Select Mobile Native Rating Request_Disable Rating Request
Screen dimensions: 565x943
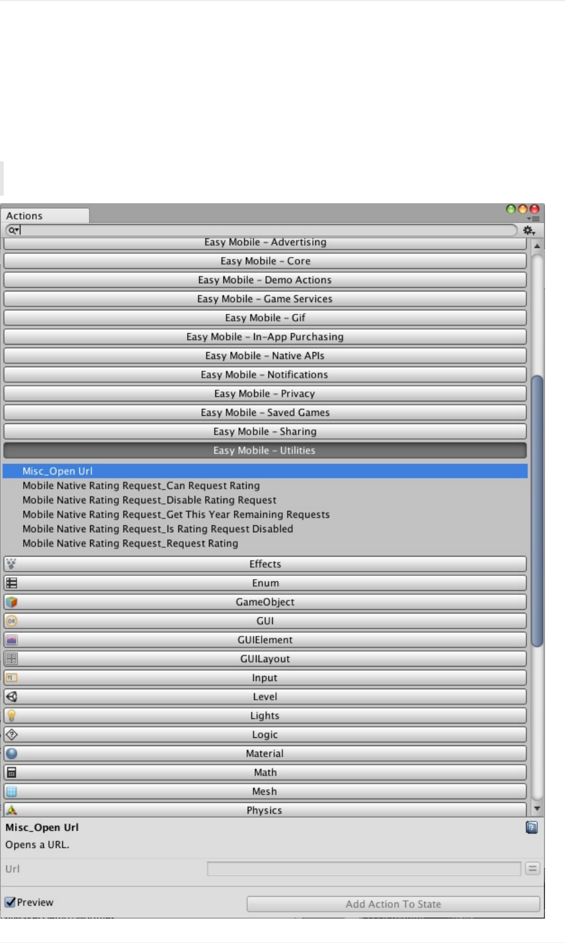150,500
